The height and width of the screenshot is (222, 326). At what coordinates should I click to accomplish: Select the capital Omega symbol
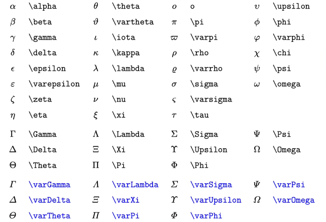coord(257,149)
